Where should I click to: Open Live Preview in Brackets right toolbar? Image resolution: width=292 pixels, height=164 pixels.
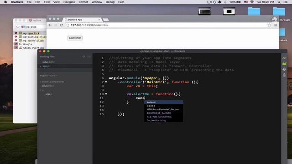[284, 58]
